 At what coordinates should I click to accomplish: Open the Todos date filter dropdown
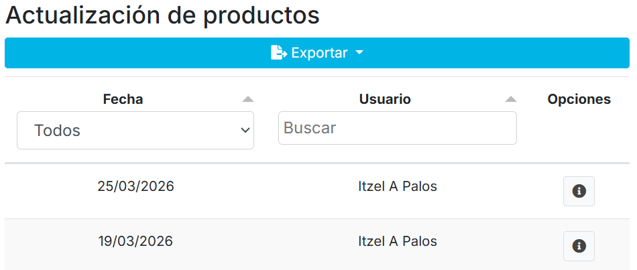click(x=135, y=130)
